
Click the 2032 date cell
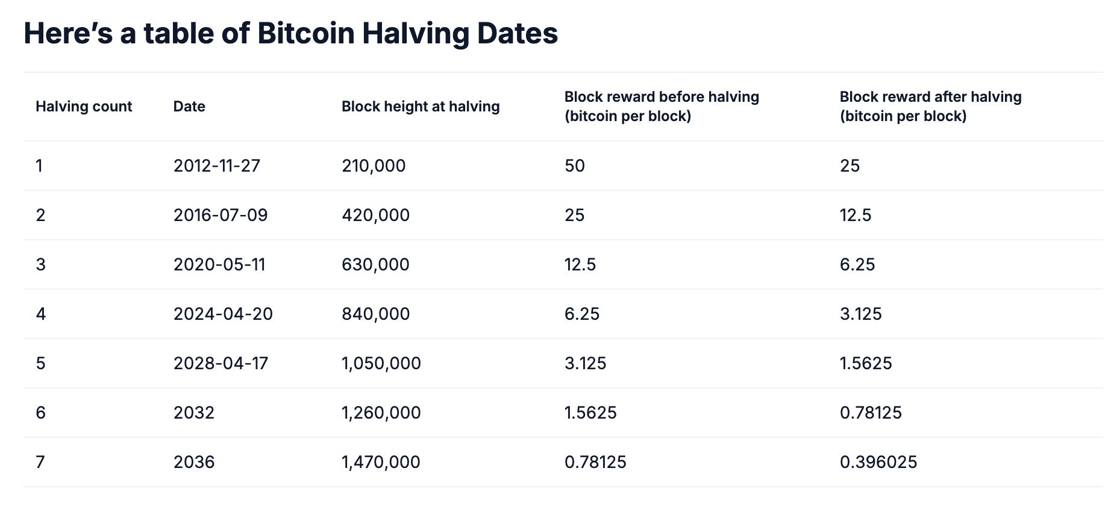(194, 413)
